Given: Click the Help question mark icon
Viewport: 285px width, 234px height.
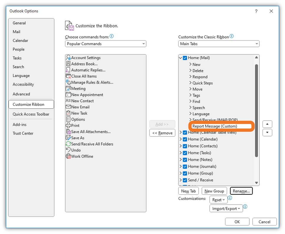Looking at the screenshot, I should [256, 11].
